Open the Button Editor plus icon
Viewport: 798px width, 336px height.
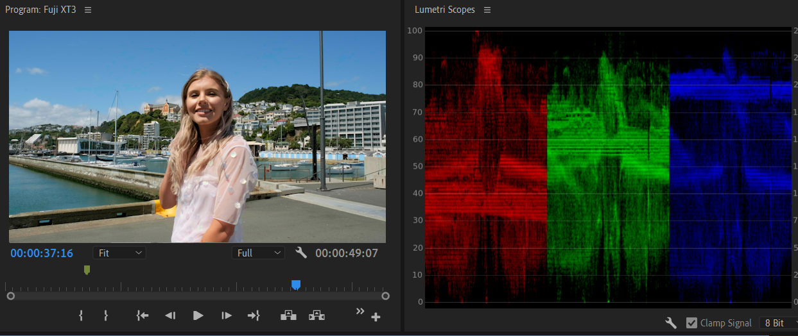point(376,317)
